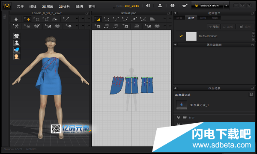
Task: Click the 复制 copy fabric button
Action: point(228,27)
